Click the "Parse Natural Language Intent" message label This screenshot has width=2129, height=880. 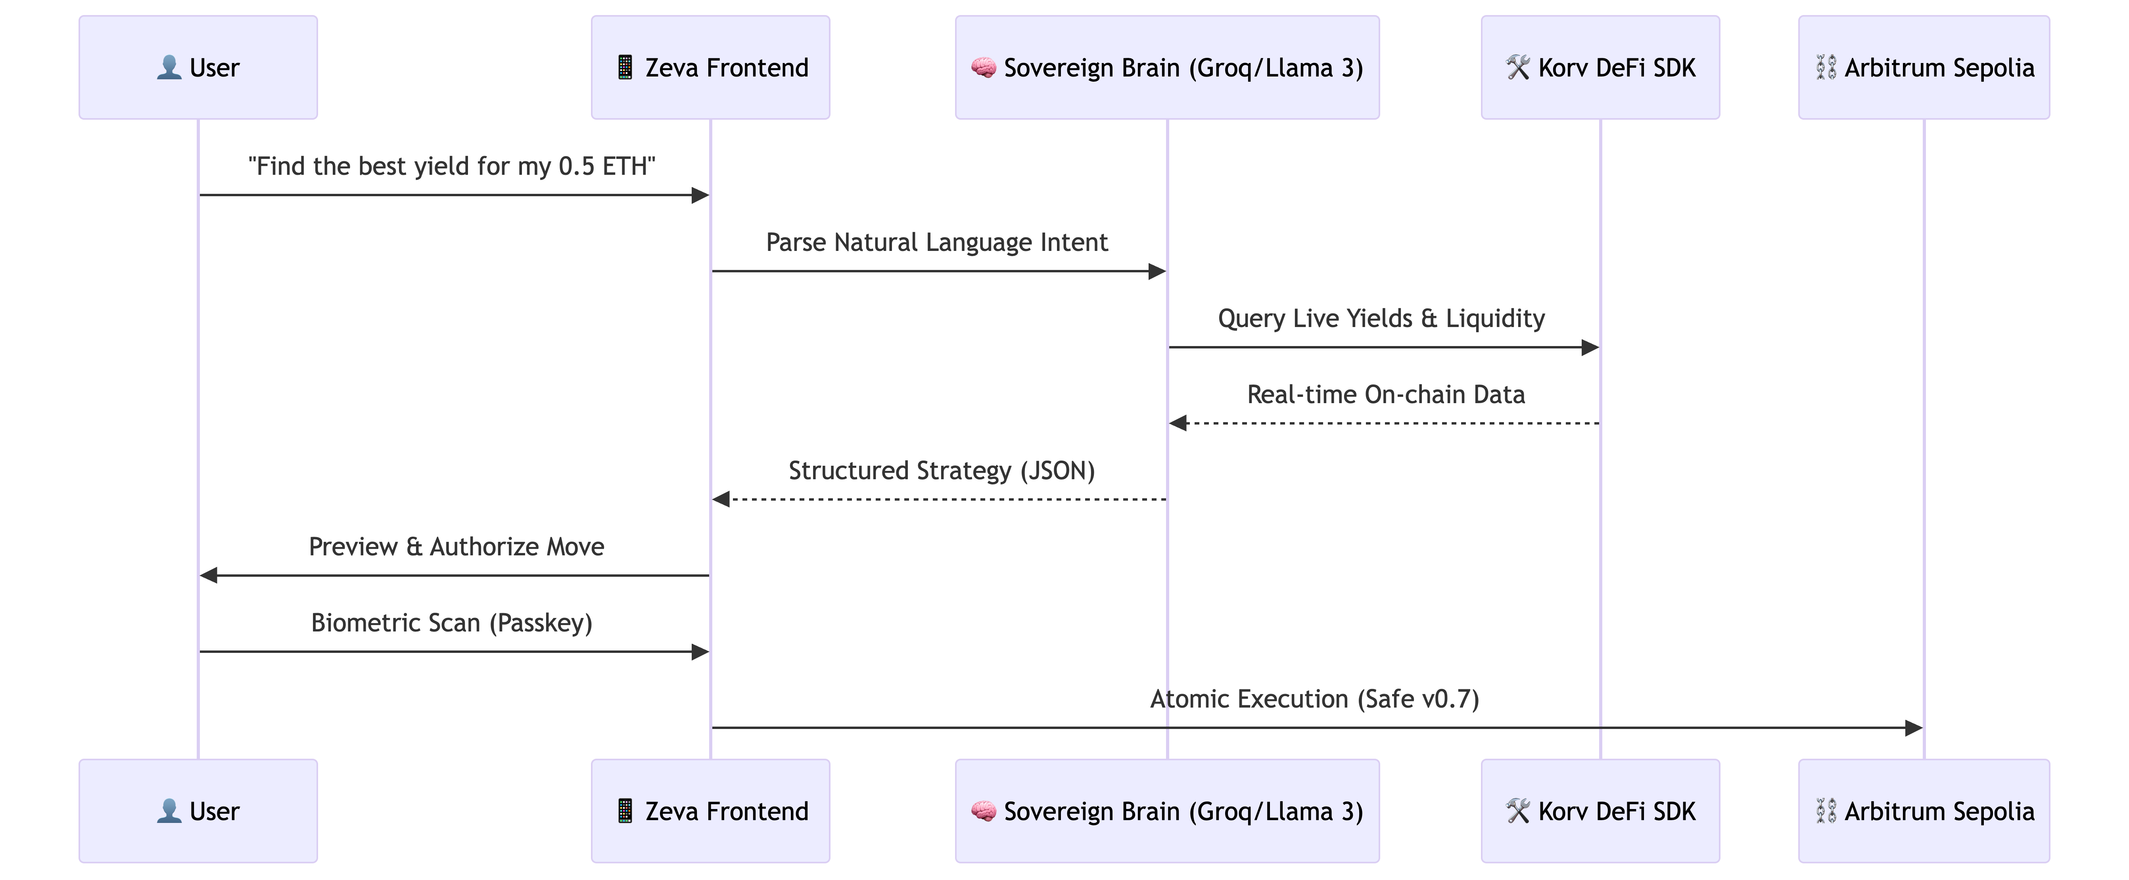[936, 242]
